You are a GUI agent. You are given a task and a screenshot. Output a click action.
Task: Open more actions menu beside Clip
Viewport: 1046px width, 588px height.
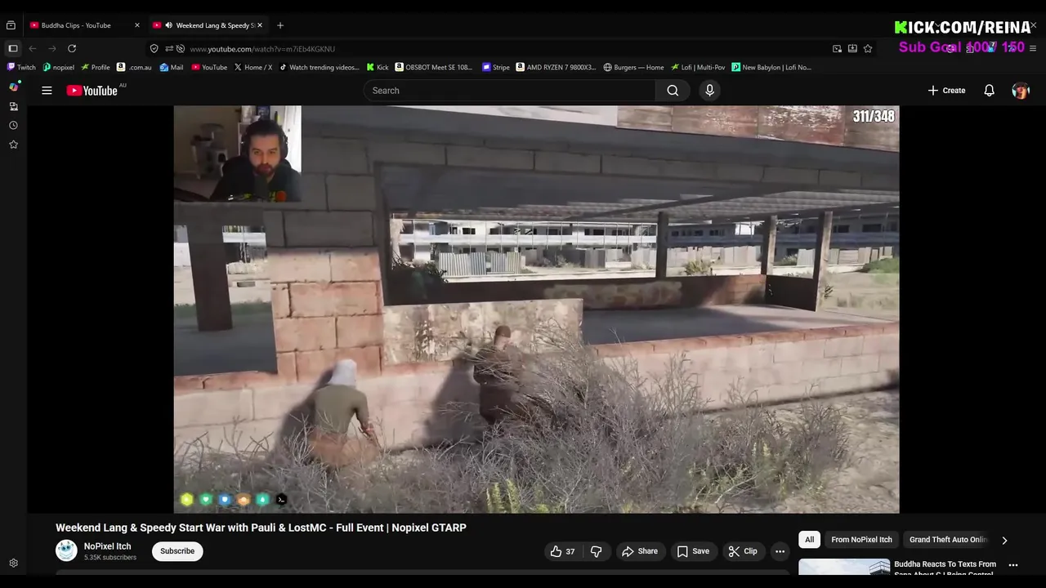pyautogui.click(x=780, y=551)
